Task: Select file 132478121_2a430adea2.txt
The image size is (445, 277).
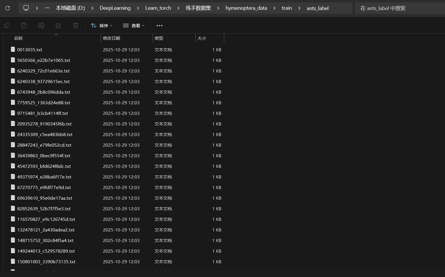Action: click(46, 230)
